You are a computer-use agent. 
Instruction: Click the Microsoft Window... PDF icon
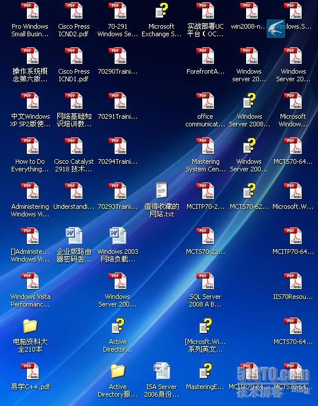pos(293,101)
